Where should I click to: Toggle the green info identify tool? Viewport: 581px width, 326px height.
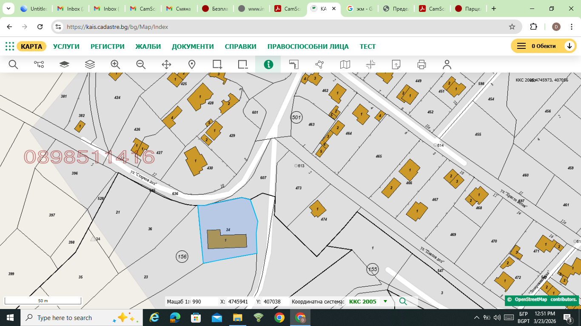(268, 65)
